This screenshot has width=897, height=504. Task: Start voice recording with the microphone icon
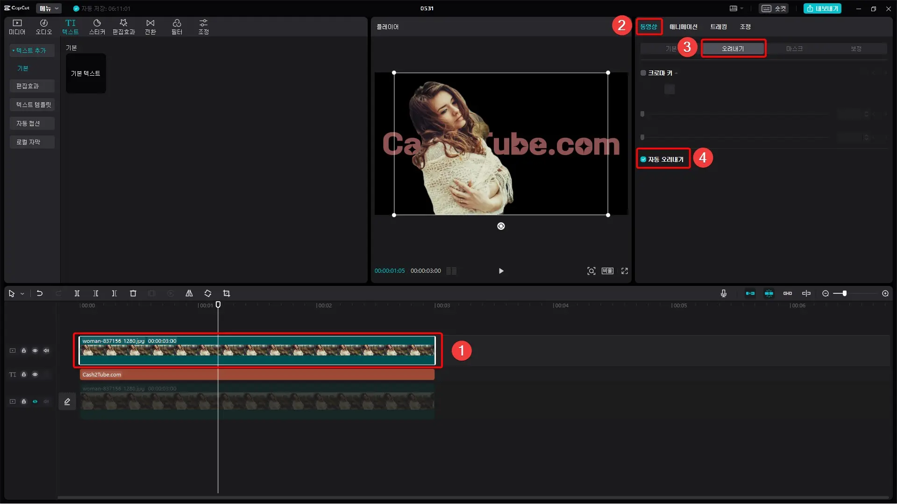pyautogui.click(x=724, y=293)
